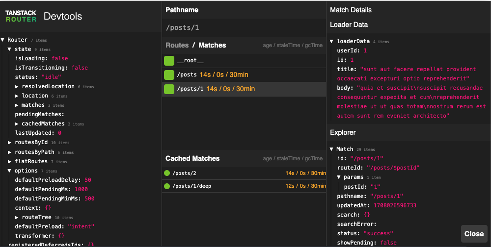Switch to the Routes tab

pyautogui.click(x=177, y=45)
